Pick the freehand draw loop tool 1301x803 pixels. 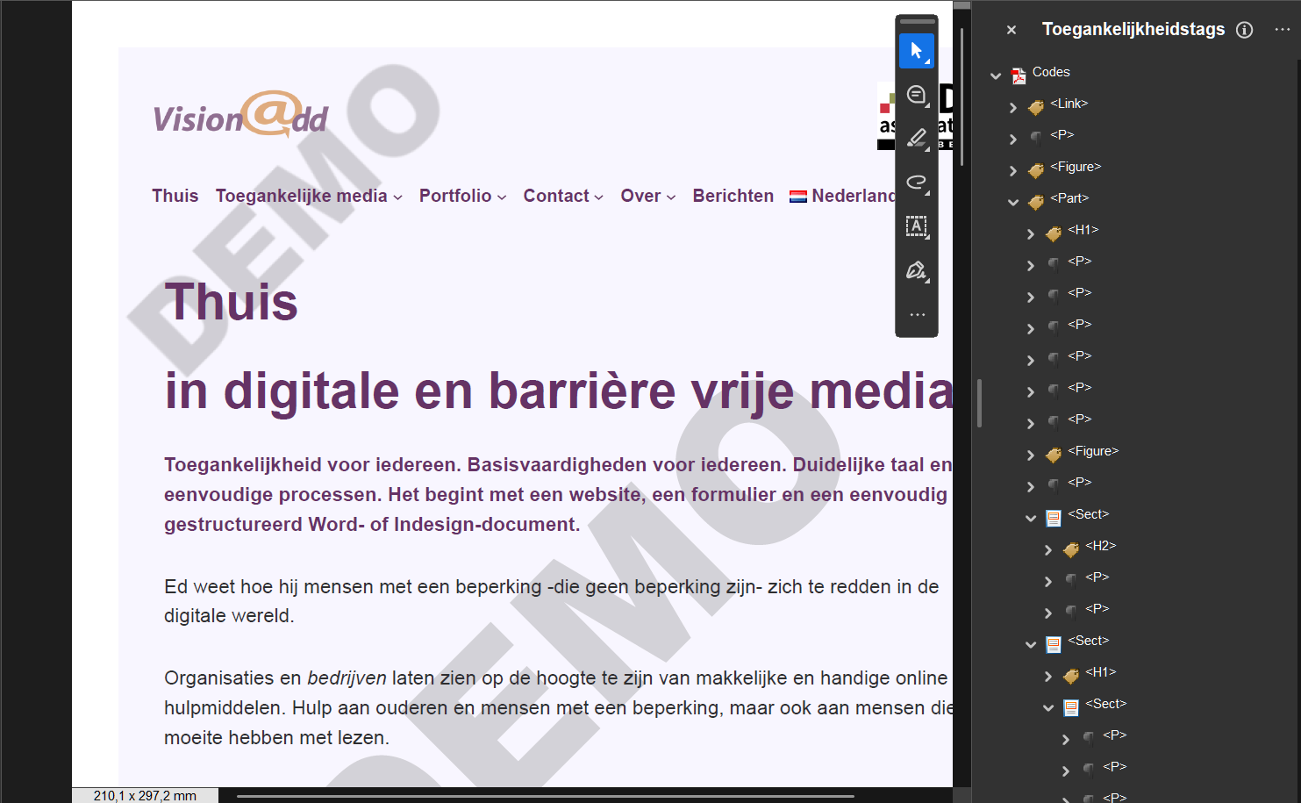tap(916, 183)
